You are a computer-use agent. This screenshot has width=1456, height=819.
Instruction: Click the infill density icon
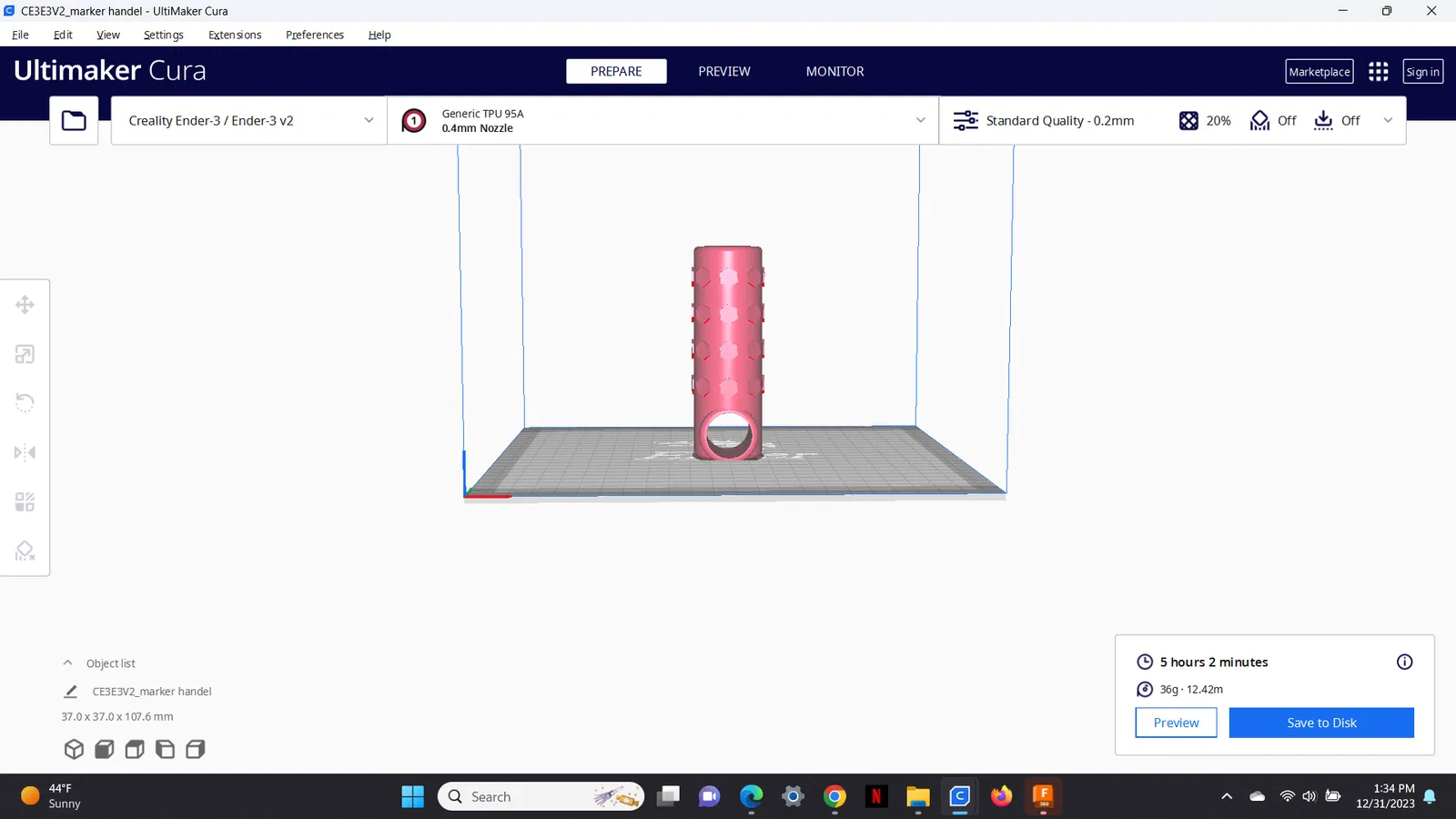[1188, 120]
